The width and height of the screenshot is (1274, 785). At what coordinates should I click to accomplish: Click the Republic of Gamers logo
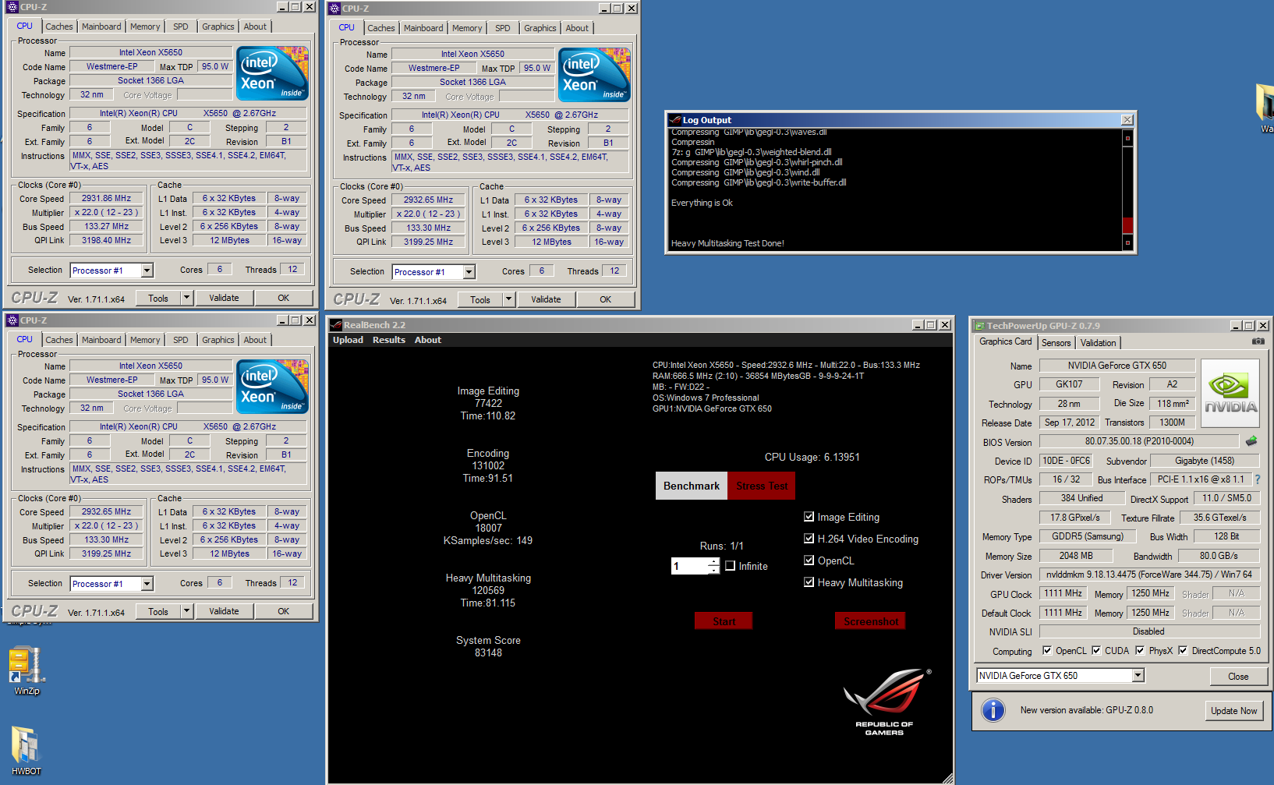click(x=886, y=702)
